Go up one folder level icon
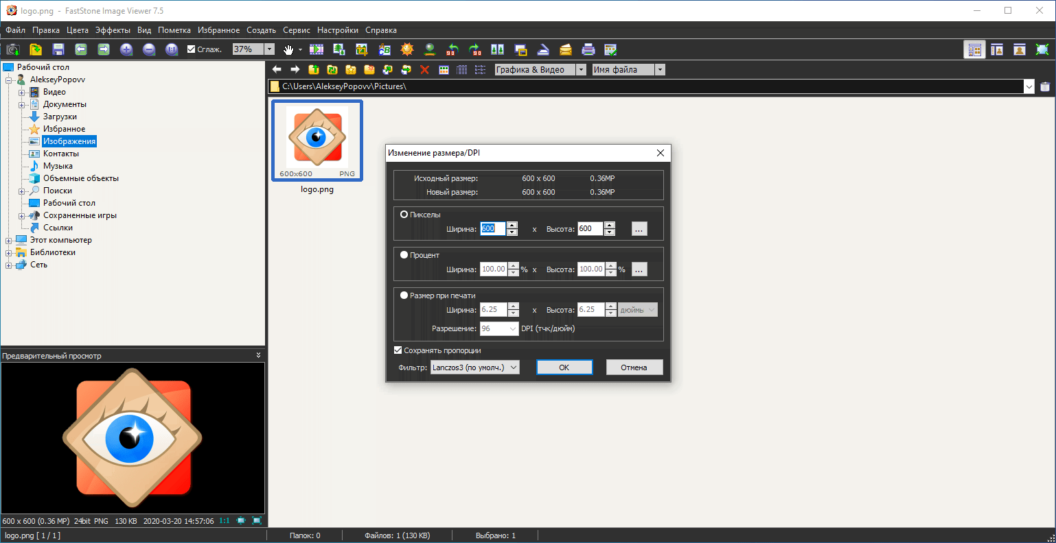This screenshot has width=1056, height=543. click(314, 69)
